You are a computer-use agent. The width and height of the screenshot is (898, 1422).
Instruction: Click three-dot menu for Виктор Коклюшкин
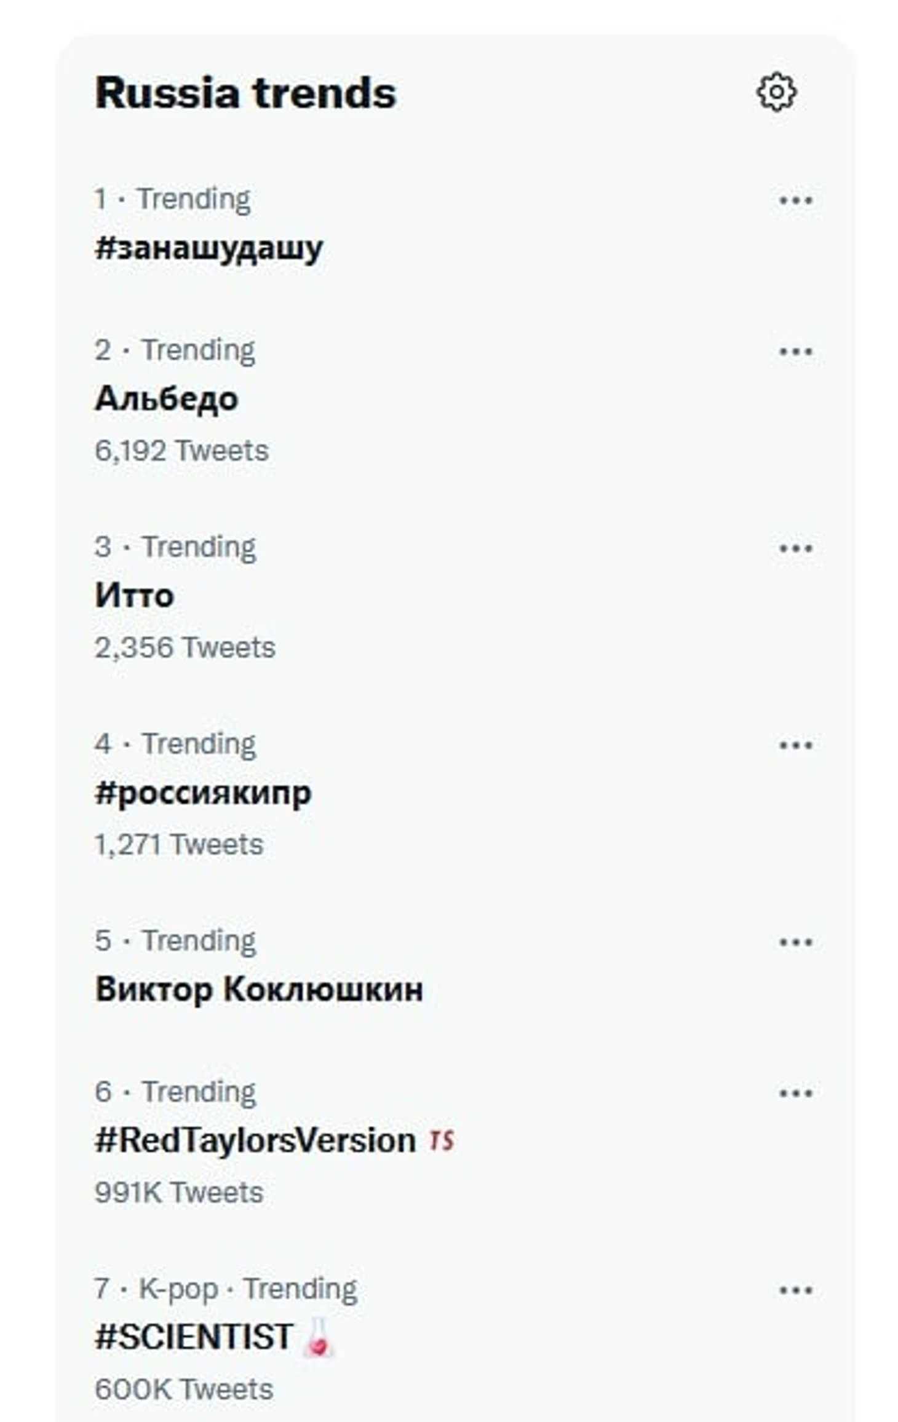pyautogui.click(x=795, y=942)
